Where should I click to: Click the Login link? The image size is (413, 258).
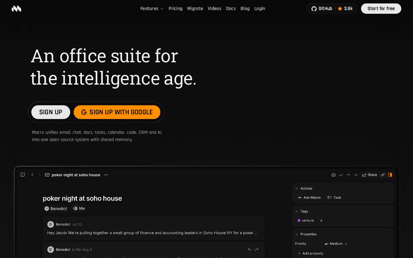pyautogui.click(x=260, y=9)
